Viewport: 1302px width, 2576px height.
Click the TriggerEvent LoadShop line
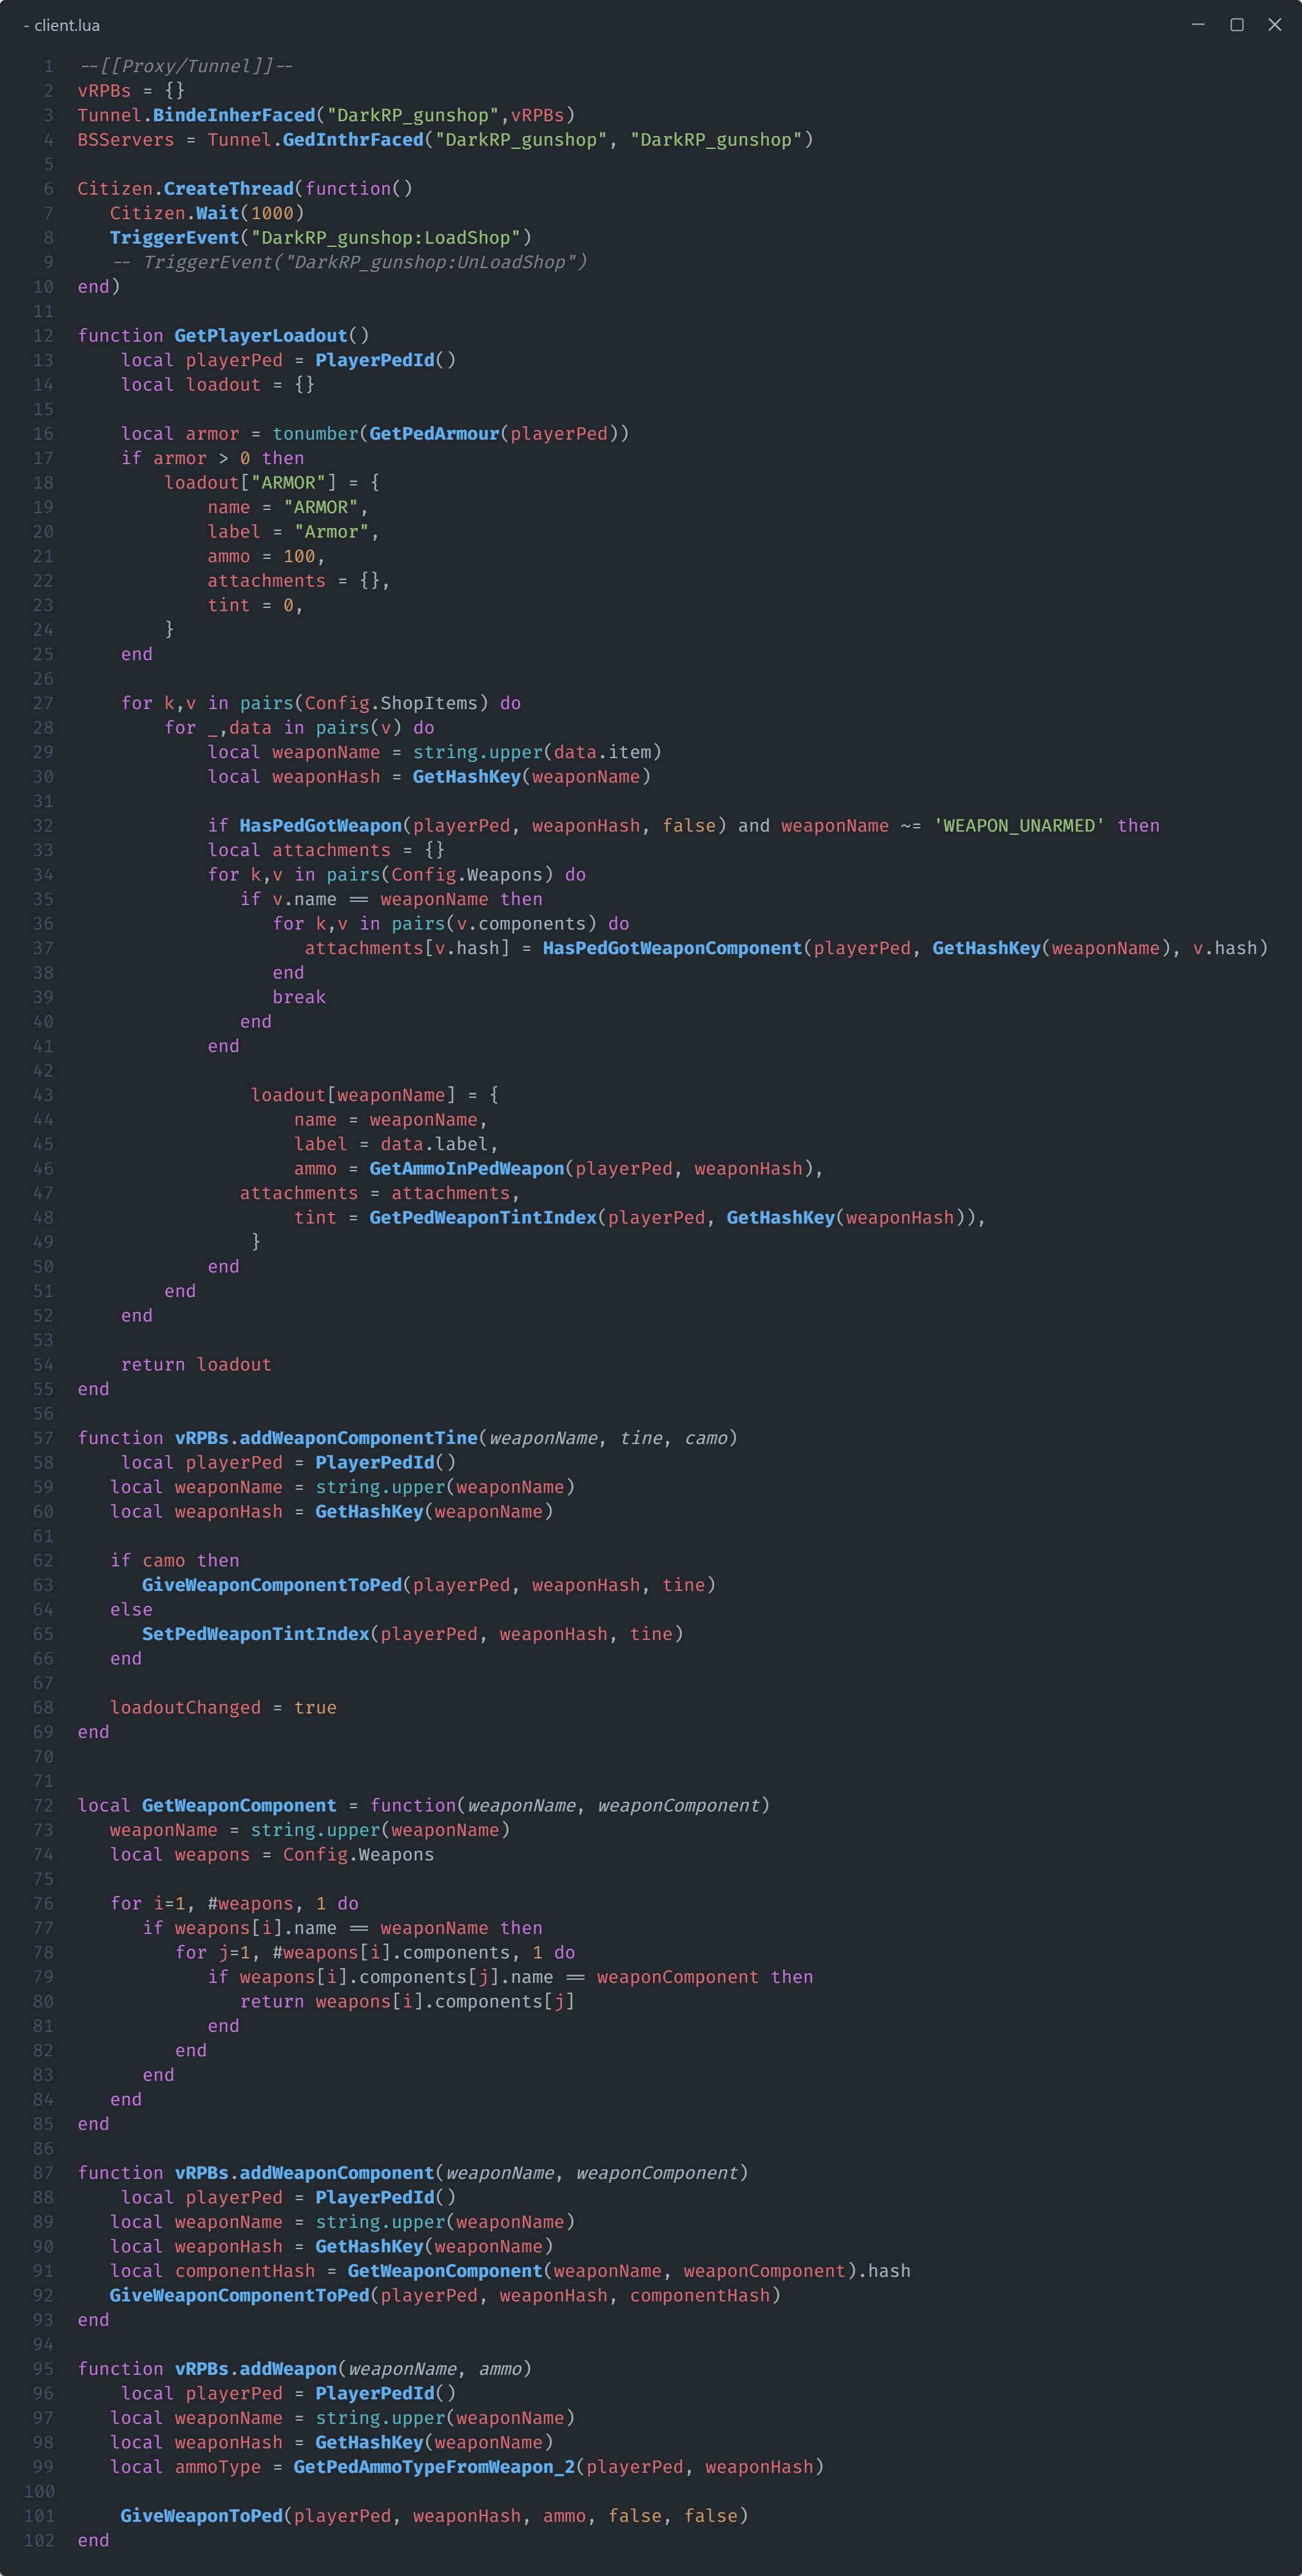point(320,238)
